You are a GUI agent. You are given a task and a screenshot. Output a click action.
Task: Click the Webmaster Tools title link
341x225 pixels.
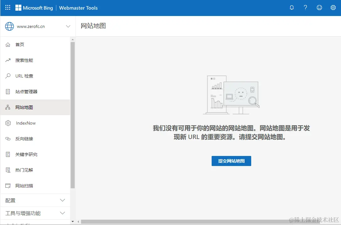point(78,8)
